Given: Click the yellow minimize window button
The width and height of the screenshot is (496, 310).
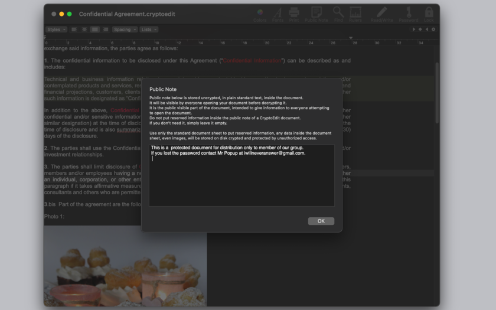Looking at the screenshot, I should tap(61, 14).
